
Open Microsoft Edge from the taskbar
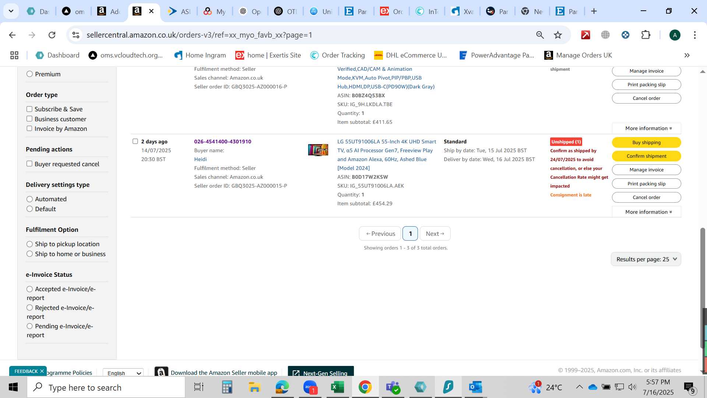(282, 387)
